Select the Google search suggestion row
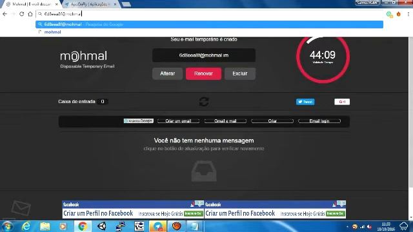This screenshot has width=413, height=232. (x=209, y=24)
